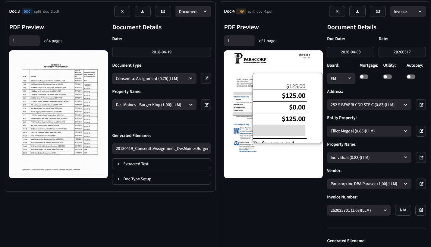Click the X icon for Doc 4
431x247 pixels.
[337, 11]
